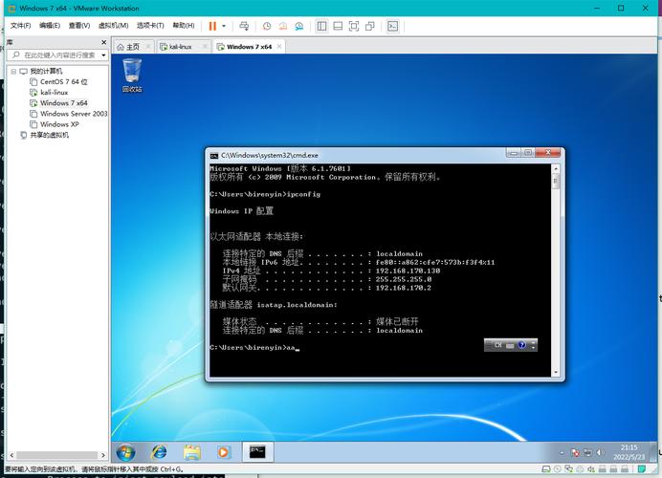Image resolution: width=662 pixels, height=478 pixels.
Task: Click the library search input field
Action: pos(59,55)
